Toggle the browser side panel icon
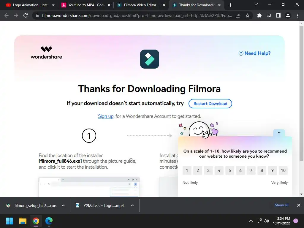This screenshot has height=228, width=304. point(278,15)
